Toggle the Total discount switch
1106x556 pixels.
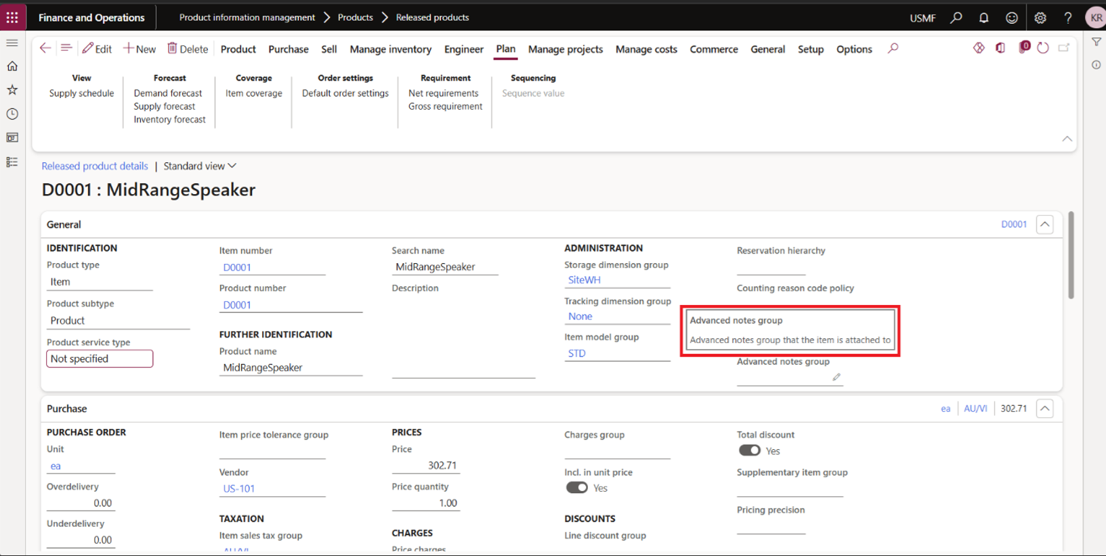click(749, 450)
